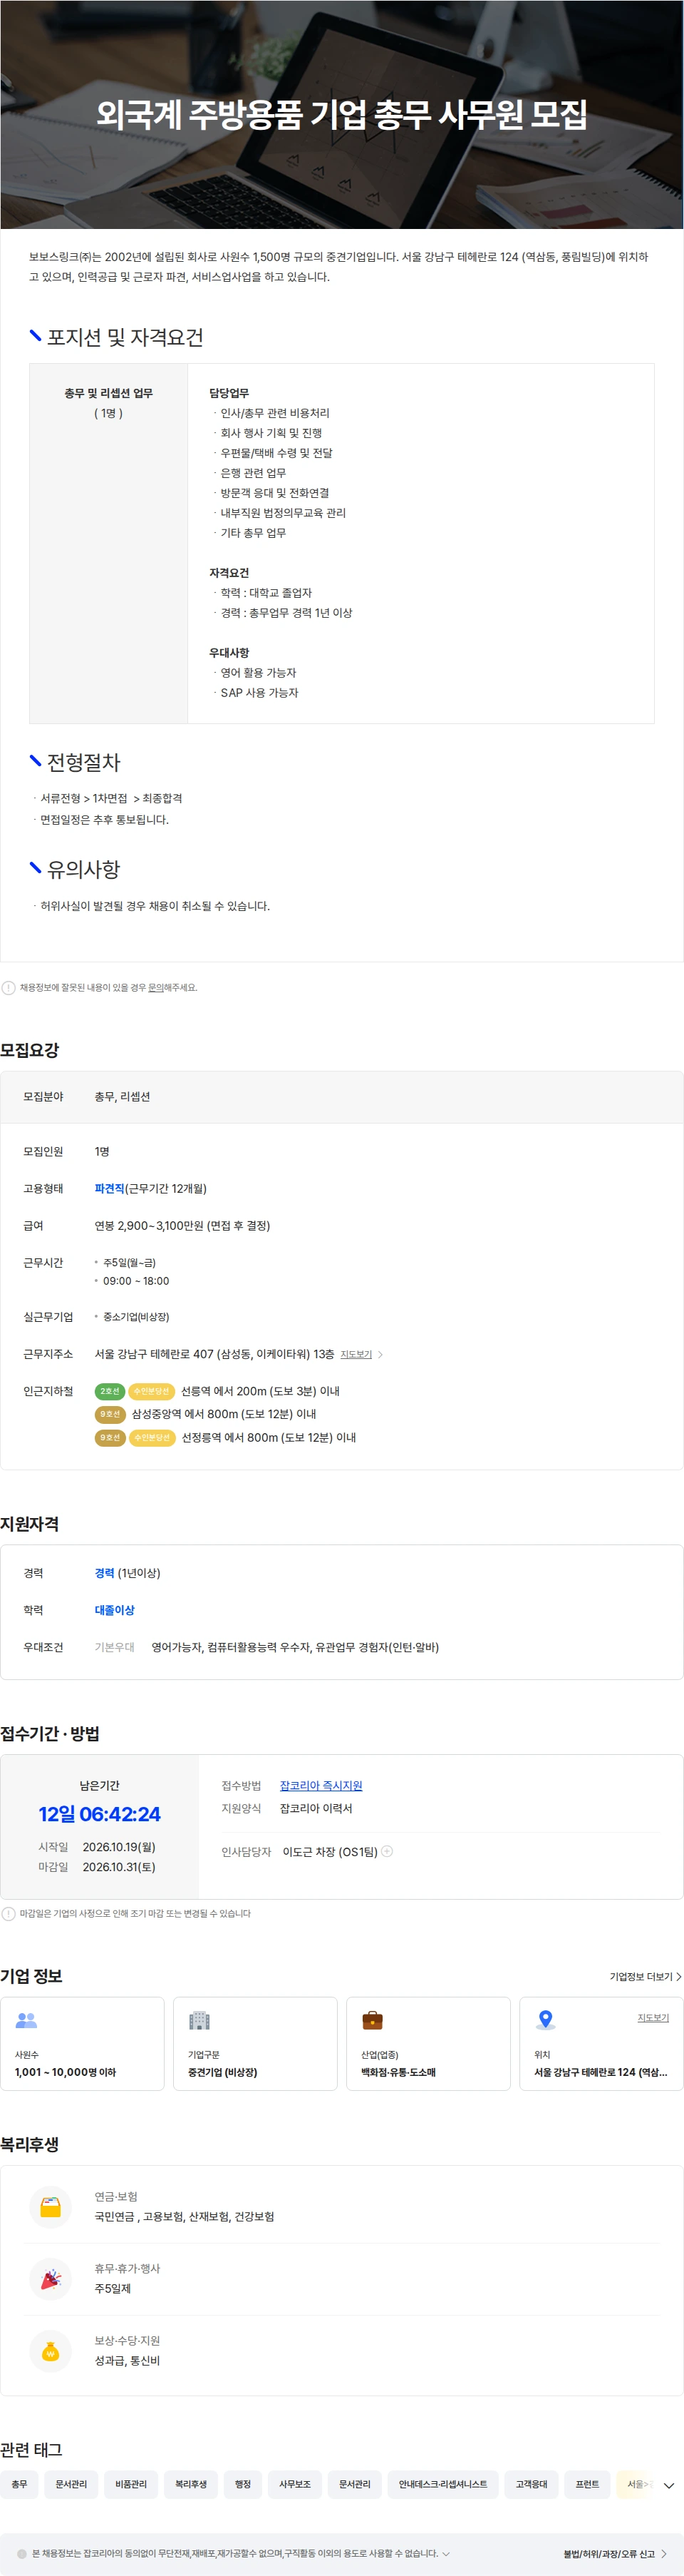This screenshot has width=684, height=2576.
Task: Click the remaining time 12일 06:42:24
Action: coord(100,1813)
